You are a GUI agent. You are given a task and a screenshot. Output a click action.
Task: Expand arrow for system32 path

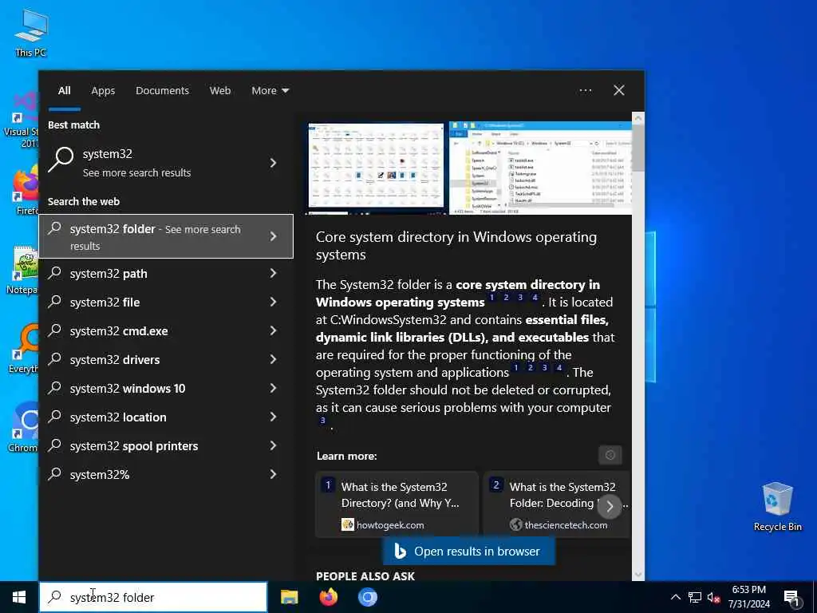coord(273,273)
